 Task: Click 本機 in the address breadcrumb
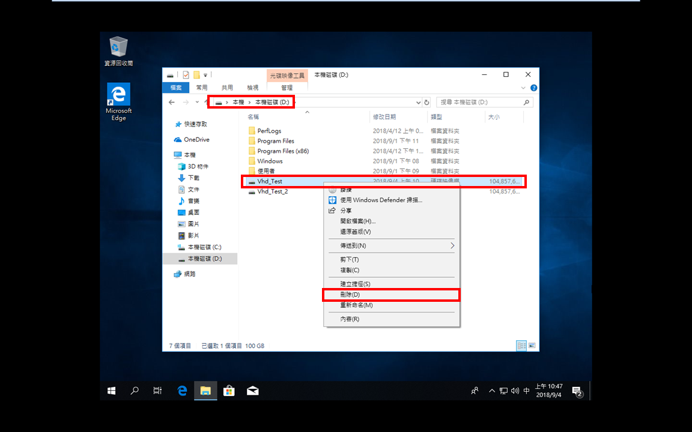238,102
